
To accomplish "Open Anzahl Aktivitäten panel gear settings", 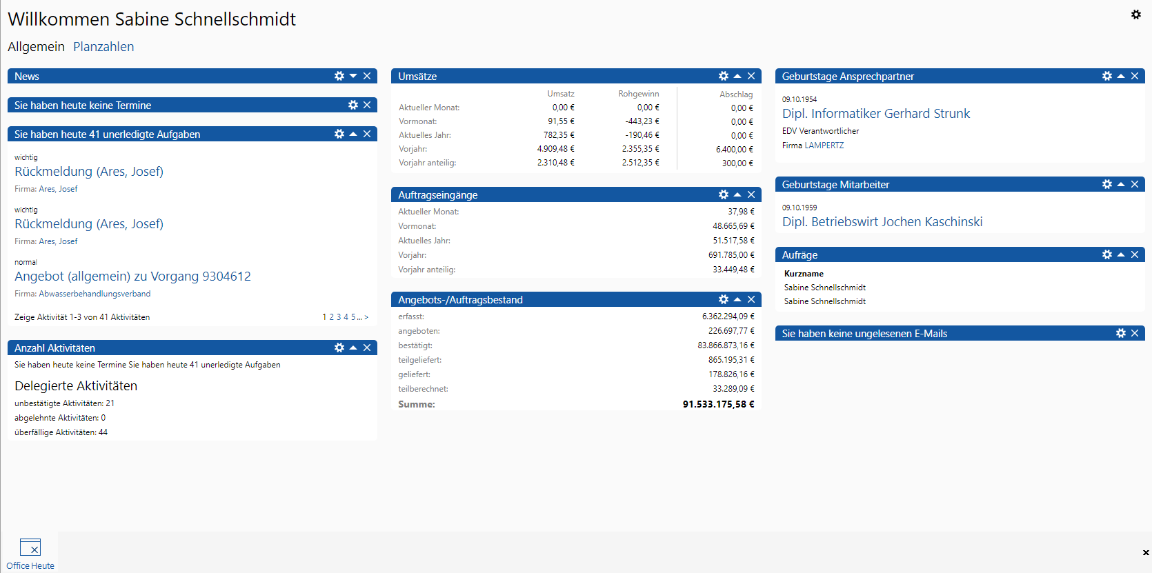I will coord(339,348).
